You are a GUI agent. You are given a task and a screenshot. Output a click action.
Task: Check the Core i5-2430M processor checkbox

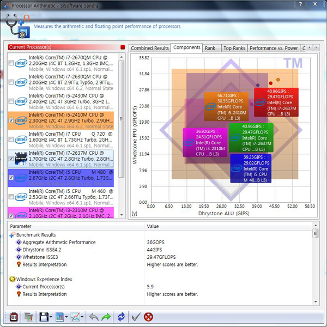click(x=11, y=101)
